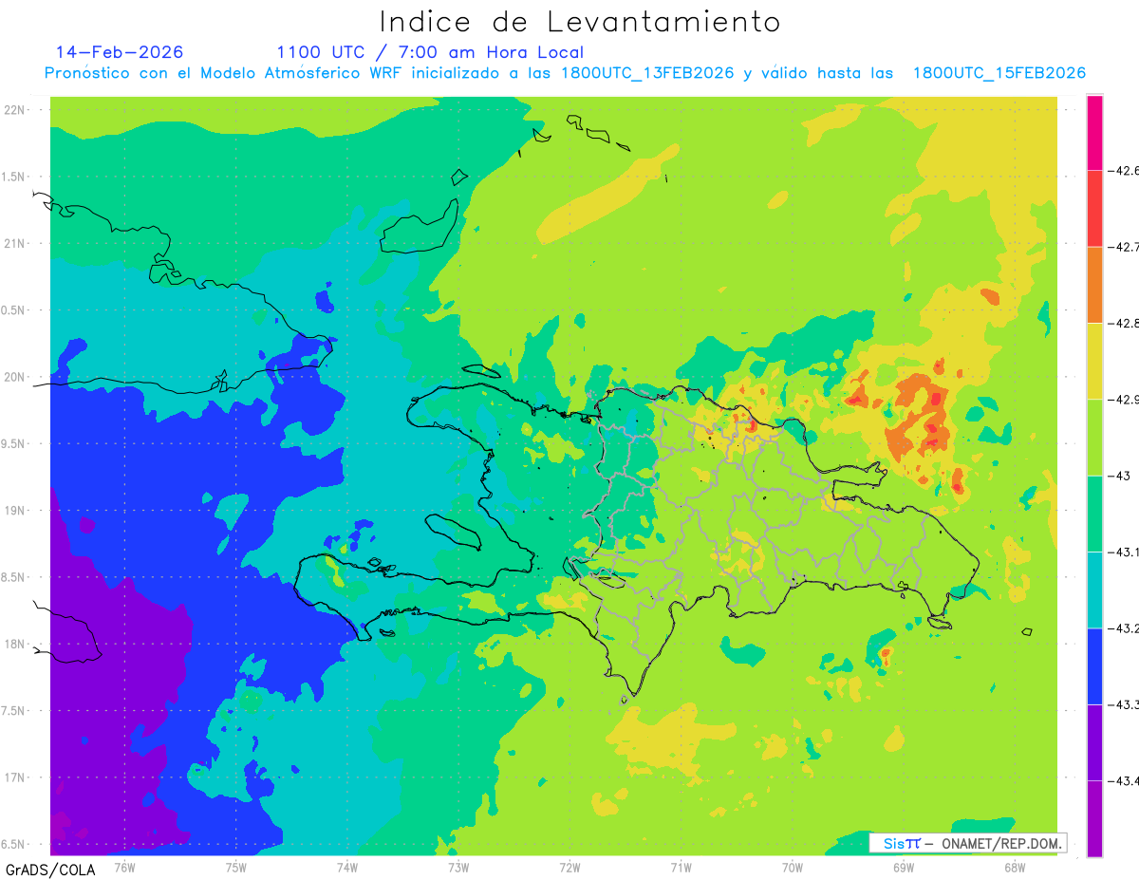Click the "GrADS/COLA" label

49,869
